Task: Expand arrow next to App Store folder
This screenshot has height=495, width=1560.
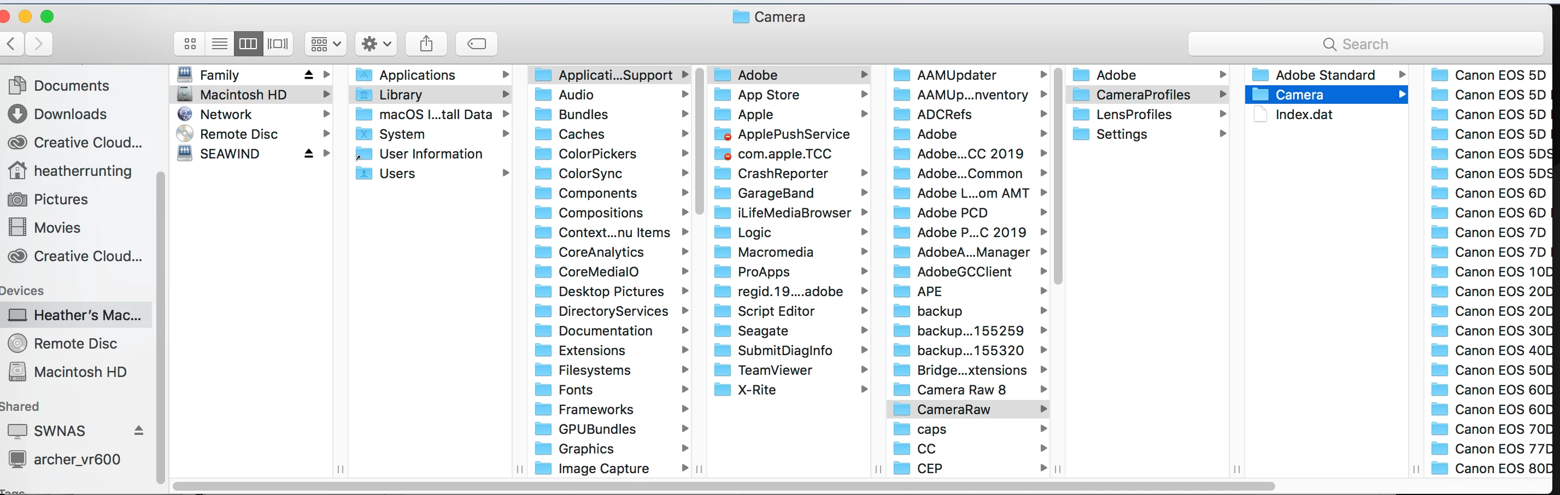Action: coord(864,95)
